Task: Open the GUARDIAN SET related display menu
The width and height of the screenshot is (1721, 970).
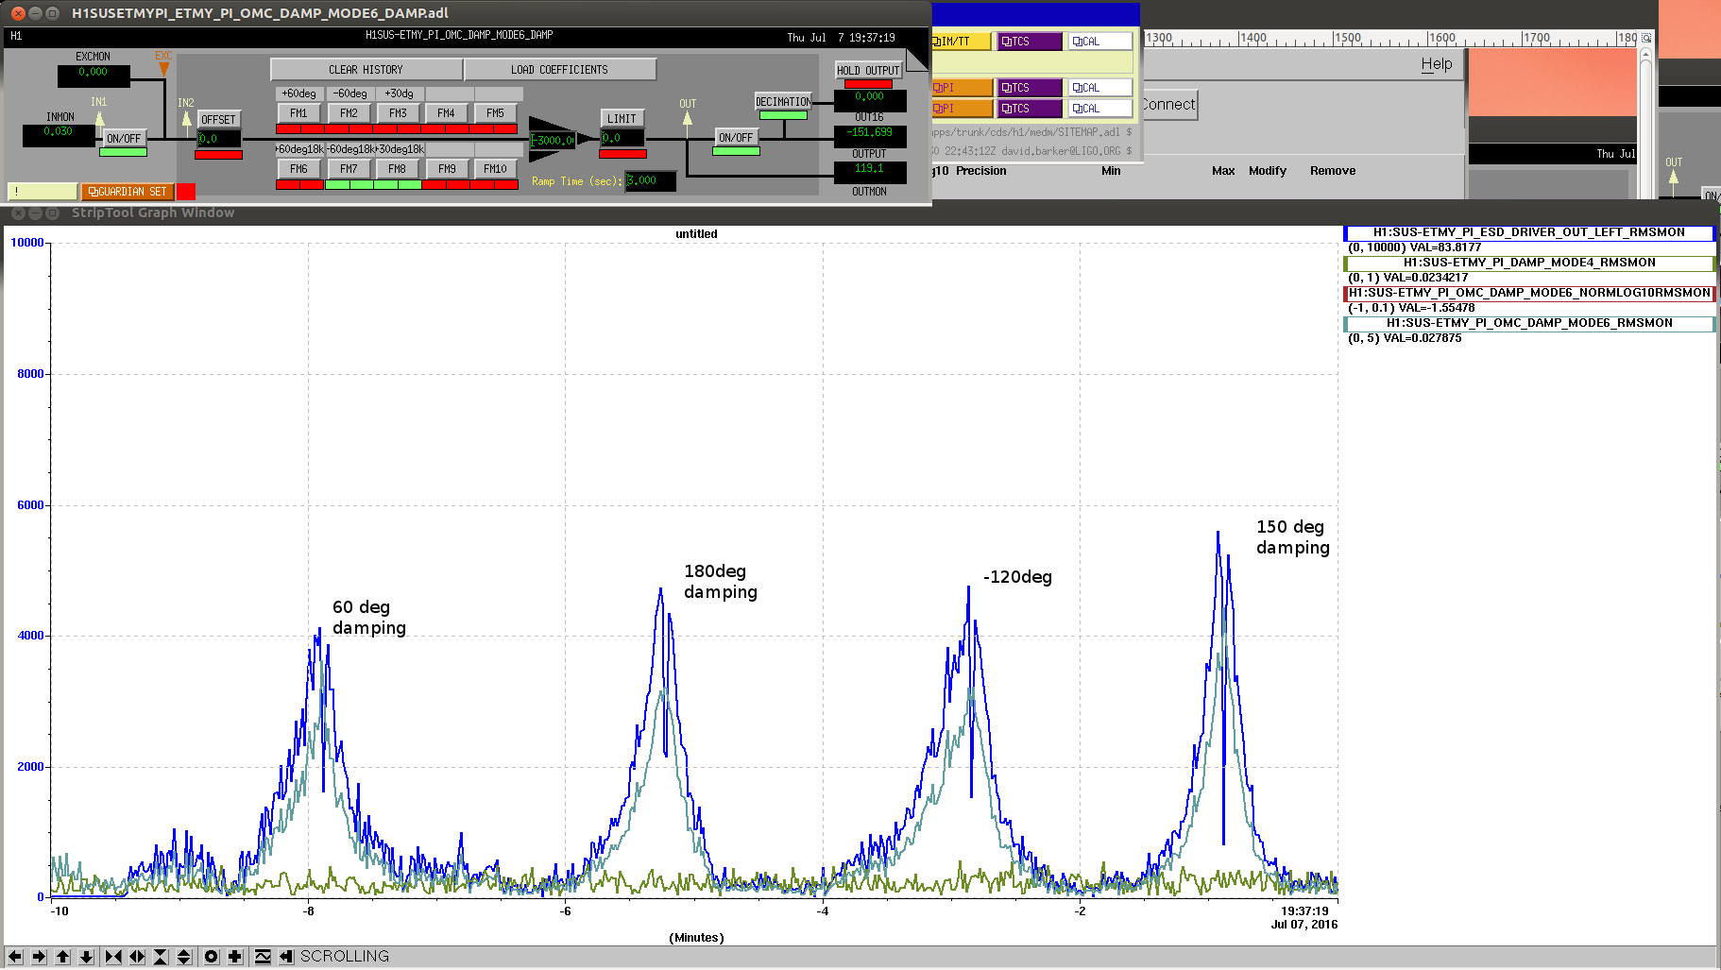Action: coord(128,192)
